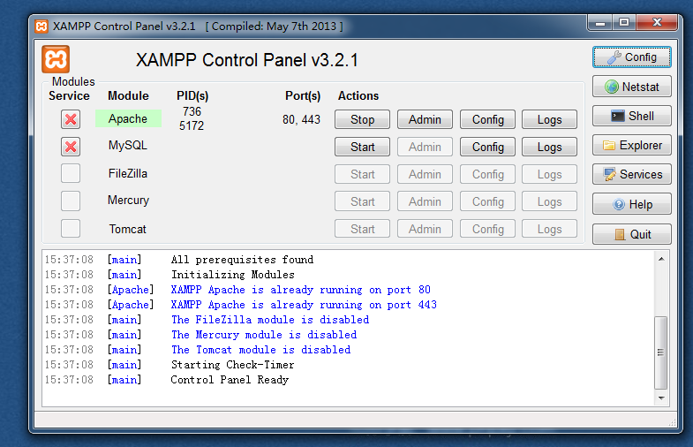Quit the XAMPP Control Panel
Image resolution: width=693 pixels, height=447 pixels.
pyautogui.click(x=631, y=234)
